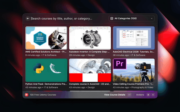Click the Enter key icon
180x112 pixels.
click(129, 95)
